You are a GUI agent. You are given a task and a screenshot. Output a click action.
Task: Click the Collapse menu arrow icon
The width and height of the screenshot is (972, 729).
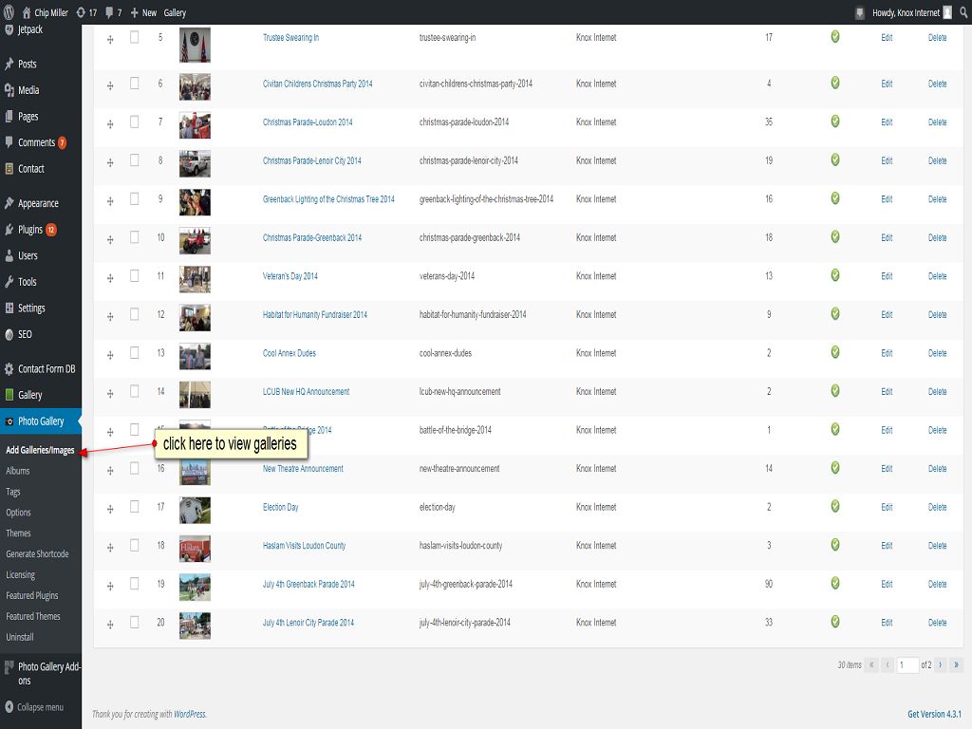(x=9, y=706)
